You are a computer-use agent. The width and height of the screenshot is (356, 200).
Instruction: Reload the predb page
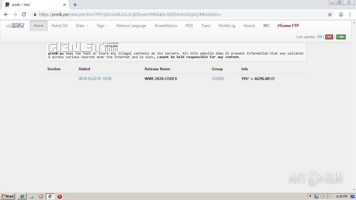pos(24,14)
